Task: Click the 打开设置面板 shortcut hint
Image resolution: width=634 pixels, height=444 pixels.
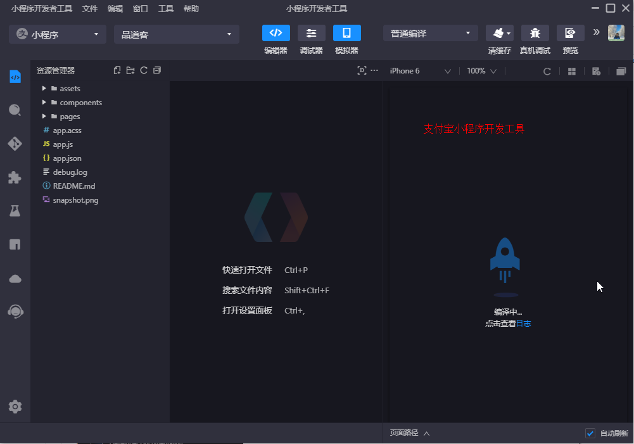Action: (247, 310)
